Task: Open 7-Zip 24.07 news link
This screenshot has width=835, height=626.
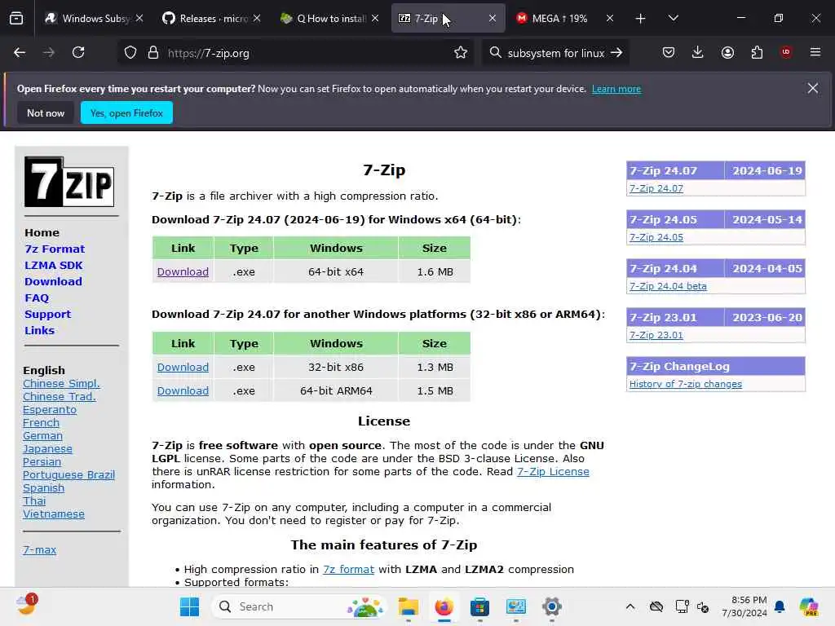Action: tap(656, 188)
